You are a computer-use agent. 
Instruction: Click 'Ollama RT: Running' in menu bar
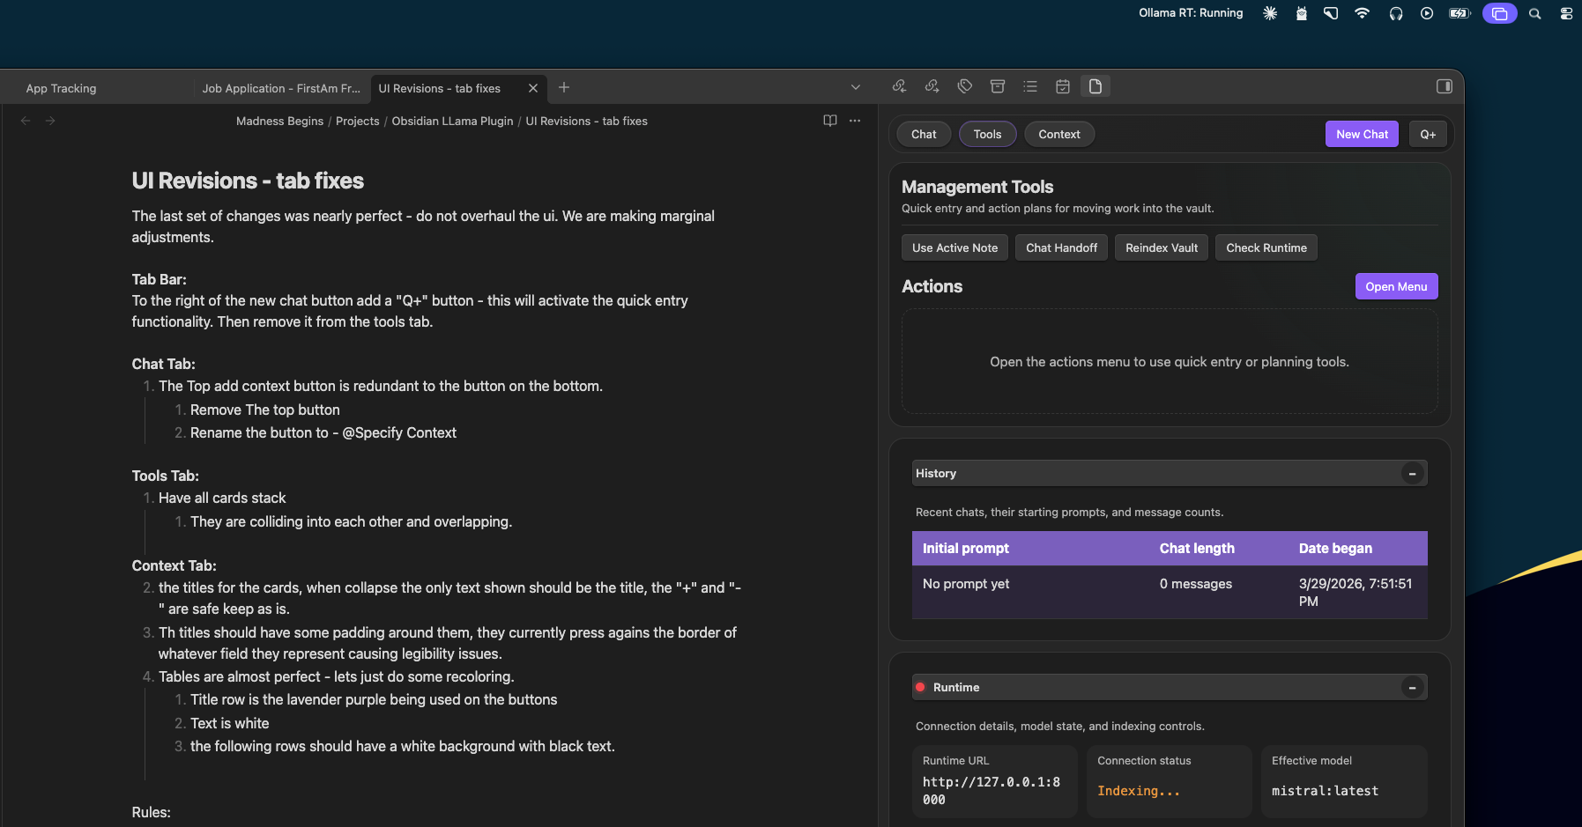(1191, 13)
